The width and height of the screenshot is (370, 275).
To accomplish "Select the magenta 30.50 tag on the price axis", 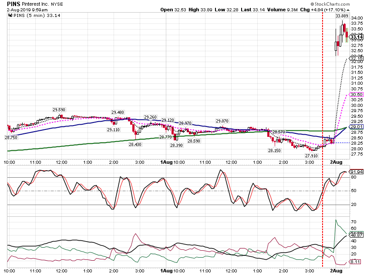I will [356, 94].
